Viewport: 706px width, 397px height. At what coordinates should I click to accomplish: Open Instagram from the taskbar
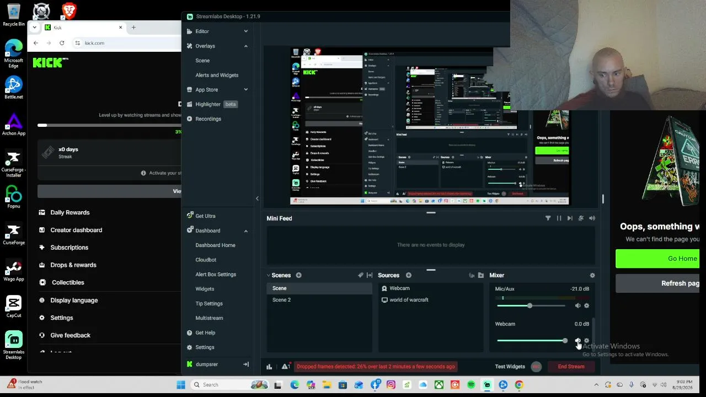coord(391,385)
